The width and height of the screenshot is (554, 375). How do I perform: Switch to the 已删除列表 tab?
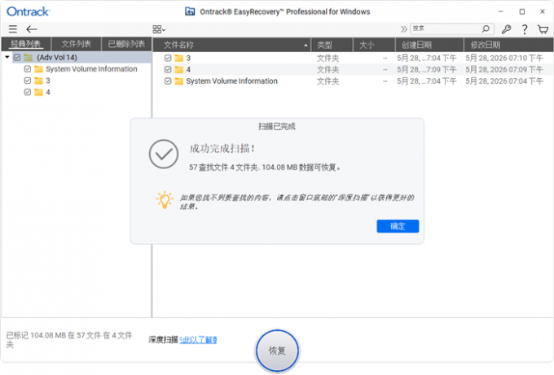[x=126, y=44]
